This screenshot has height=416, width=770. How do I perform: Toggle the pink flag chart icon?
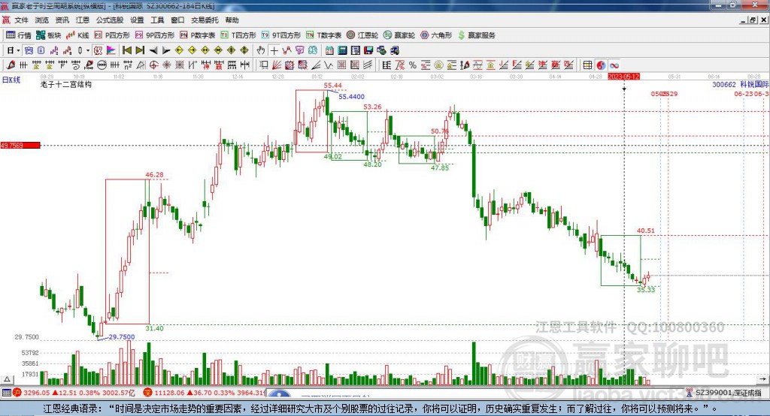coord(111,50)
